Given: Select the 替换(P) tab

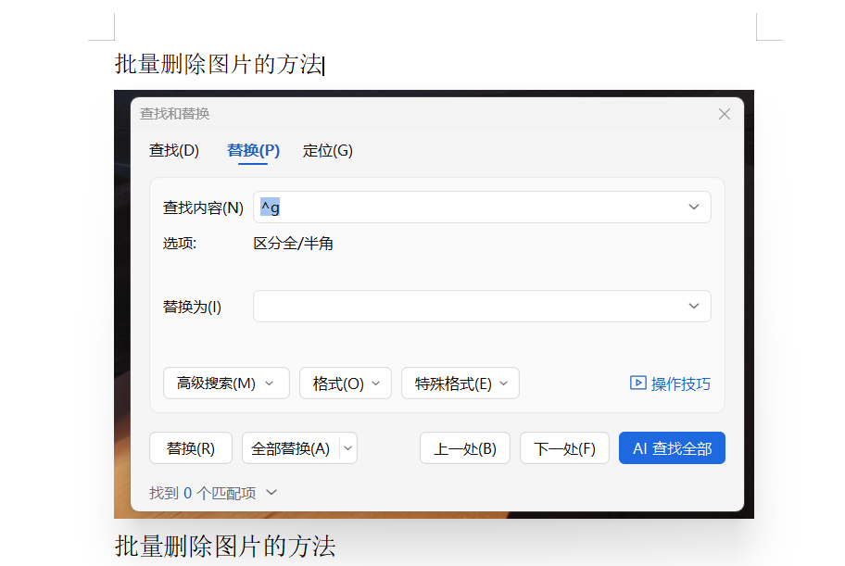Looking at the screenshot, I should [253, 151].
